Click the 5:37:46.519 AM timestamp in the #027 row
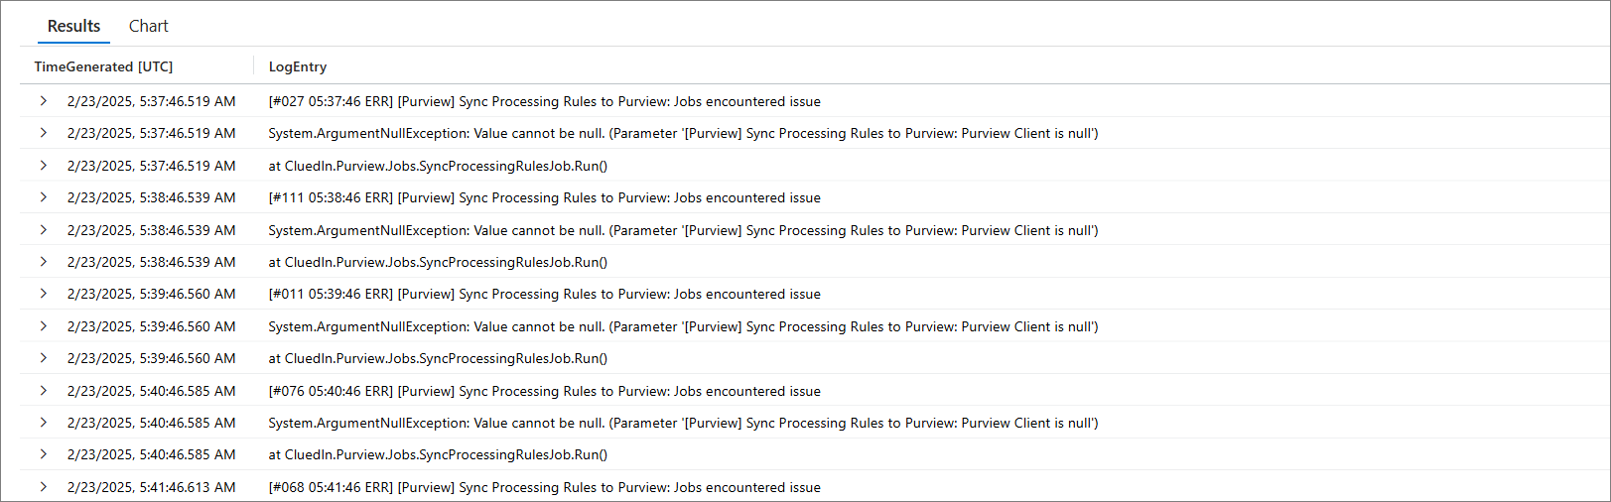 tap(152, 101)
